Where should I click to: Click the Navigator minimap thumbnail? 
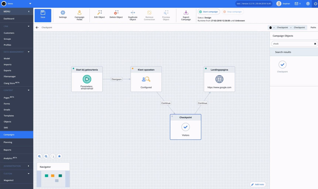[x=53, y=179]
